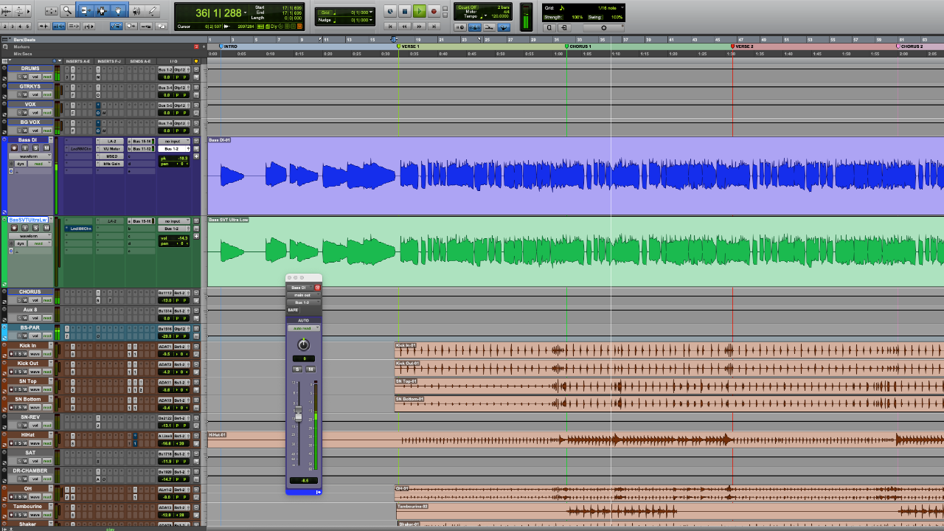Image resolution: width=944 pixels, height=531 pixels.
Task: Open the 1/16 note quantize grid dropdown
Action: (622, 7)
